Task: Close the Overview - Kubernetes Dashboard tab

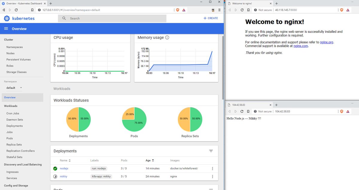Action: point(45,3)
